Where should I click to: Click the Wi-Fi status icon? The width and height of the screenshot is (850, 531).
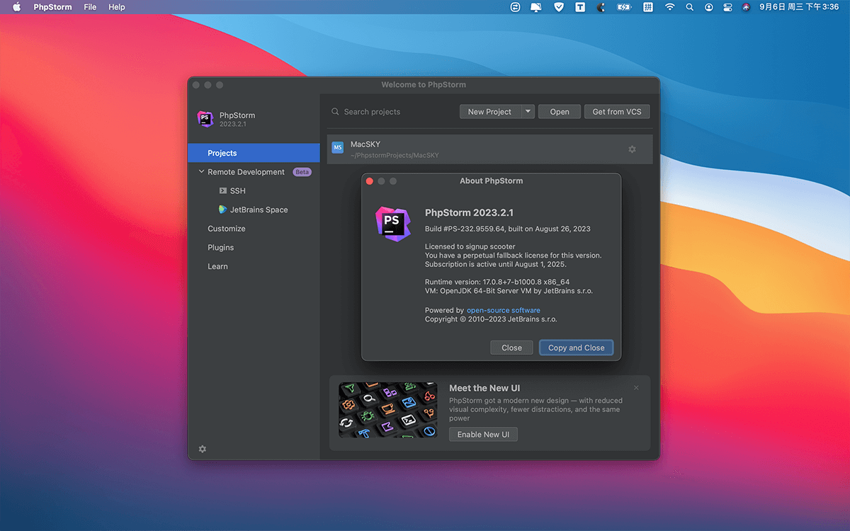click(x=669, y=7)
